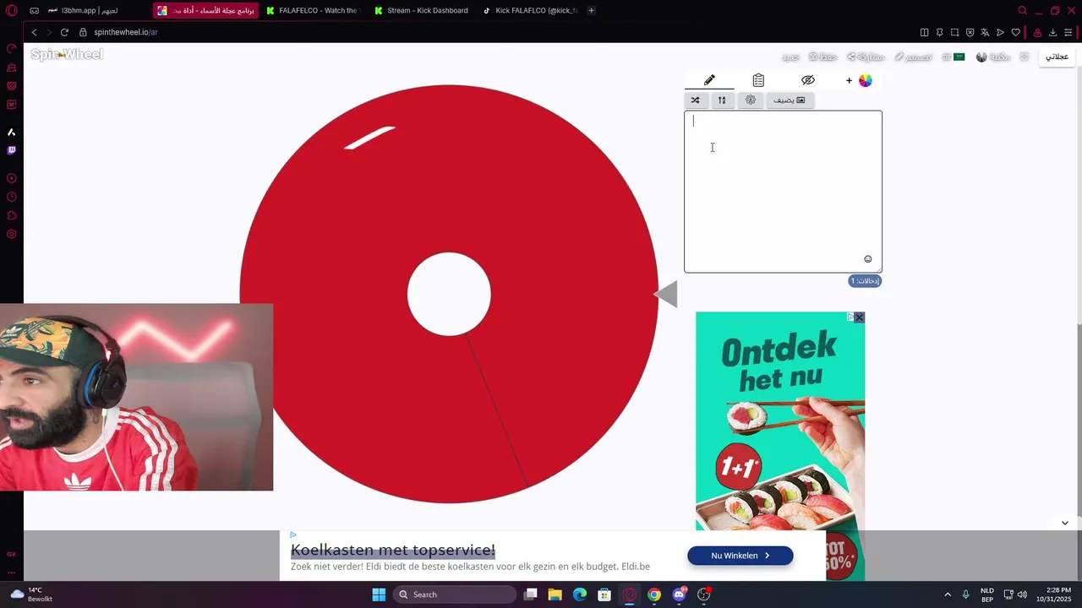1082x608 pixels.
Task: Toggle the crossed-eye hide entries tab
Action: click(x=807, y=80)
